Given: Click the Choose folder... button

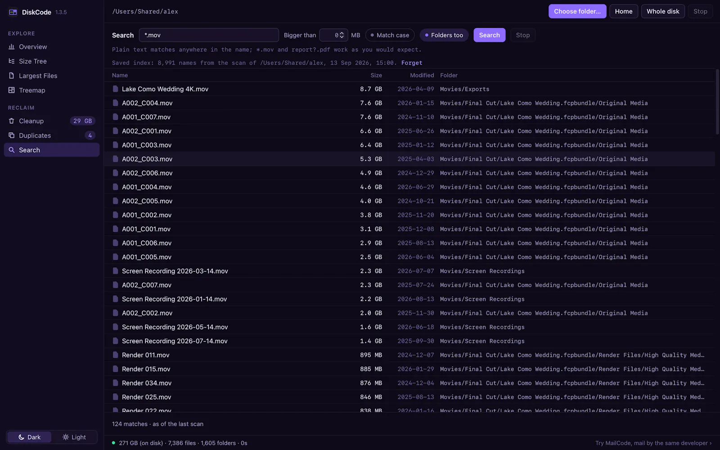Looking at the screenshot, I should coord(577,11).
